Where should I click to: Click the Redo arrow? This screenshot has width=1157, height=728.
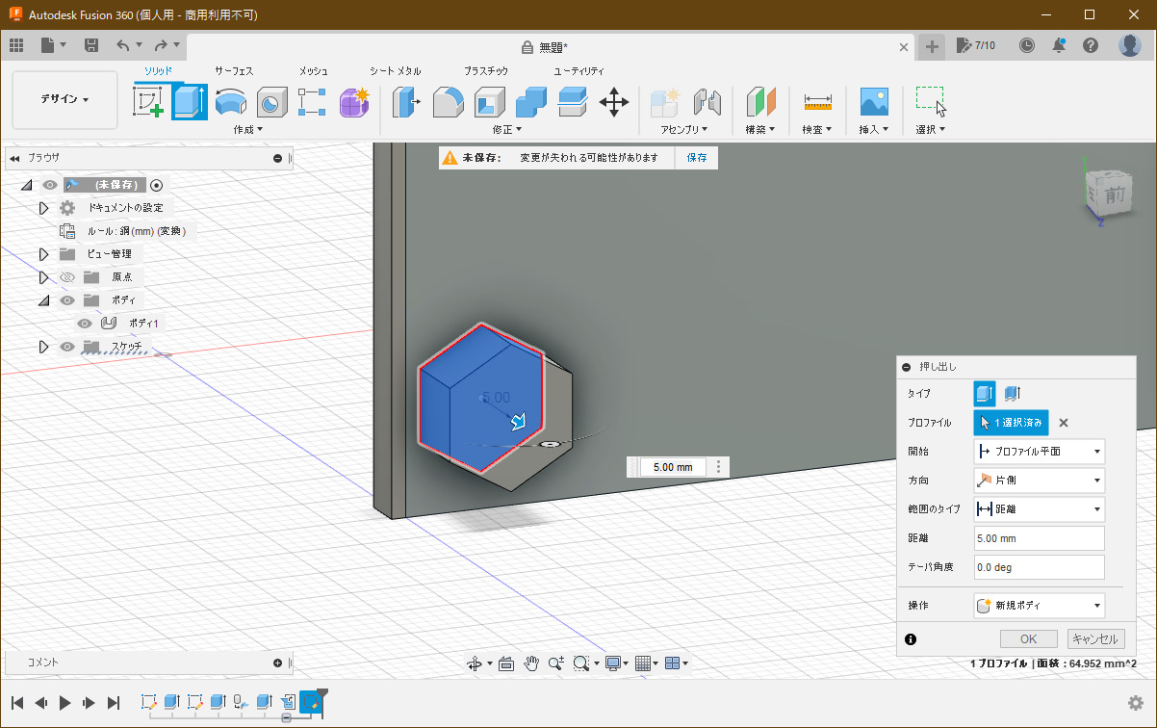tap(161, 45)
